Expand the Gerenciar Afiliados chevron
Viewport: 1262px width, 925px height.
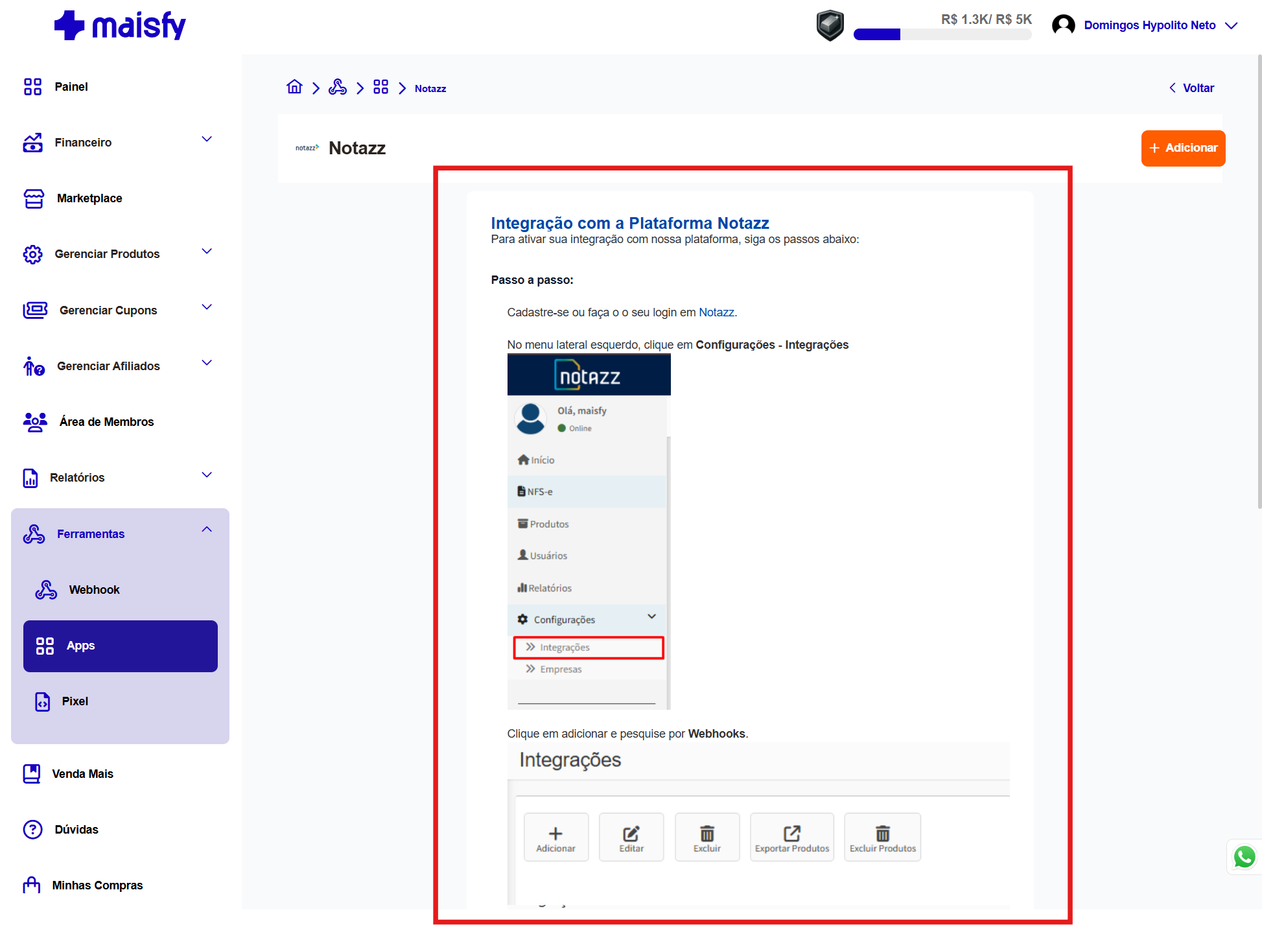pyautogui.click(x=207, y=363)
